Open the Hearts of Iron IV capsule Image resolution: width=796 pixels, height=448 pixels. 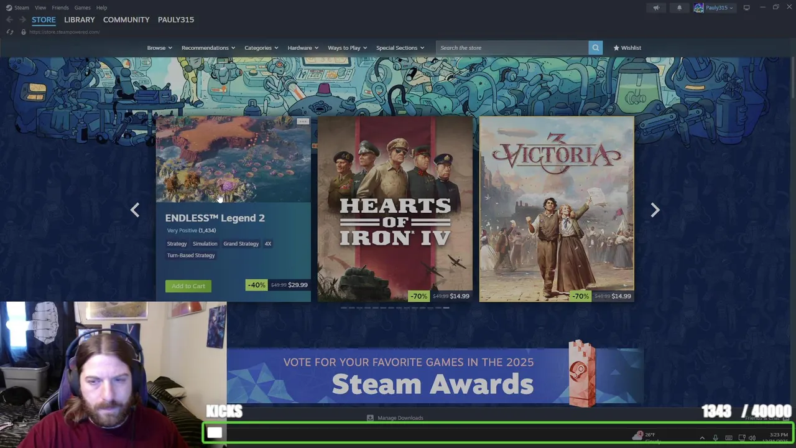pos(395,209)
